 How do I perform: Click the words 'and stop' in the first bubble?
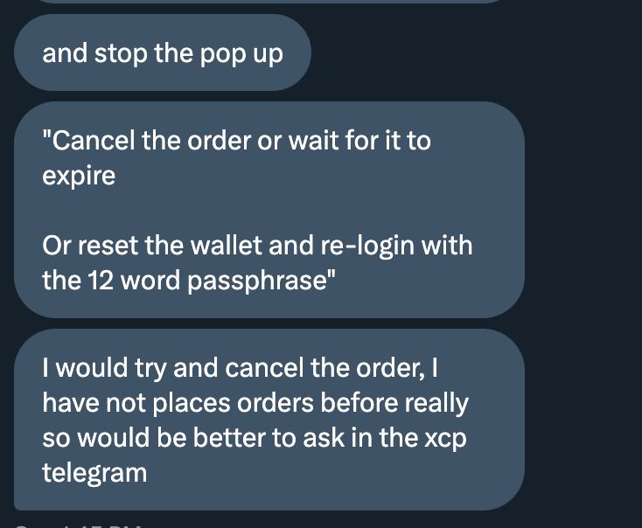(95, 54)
